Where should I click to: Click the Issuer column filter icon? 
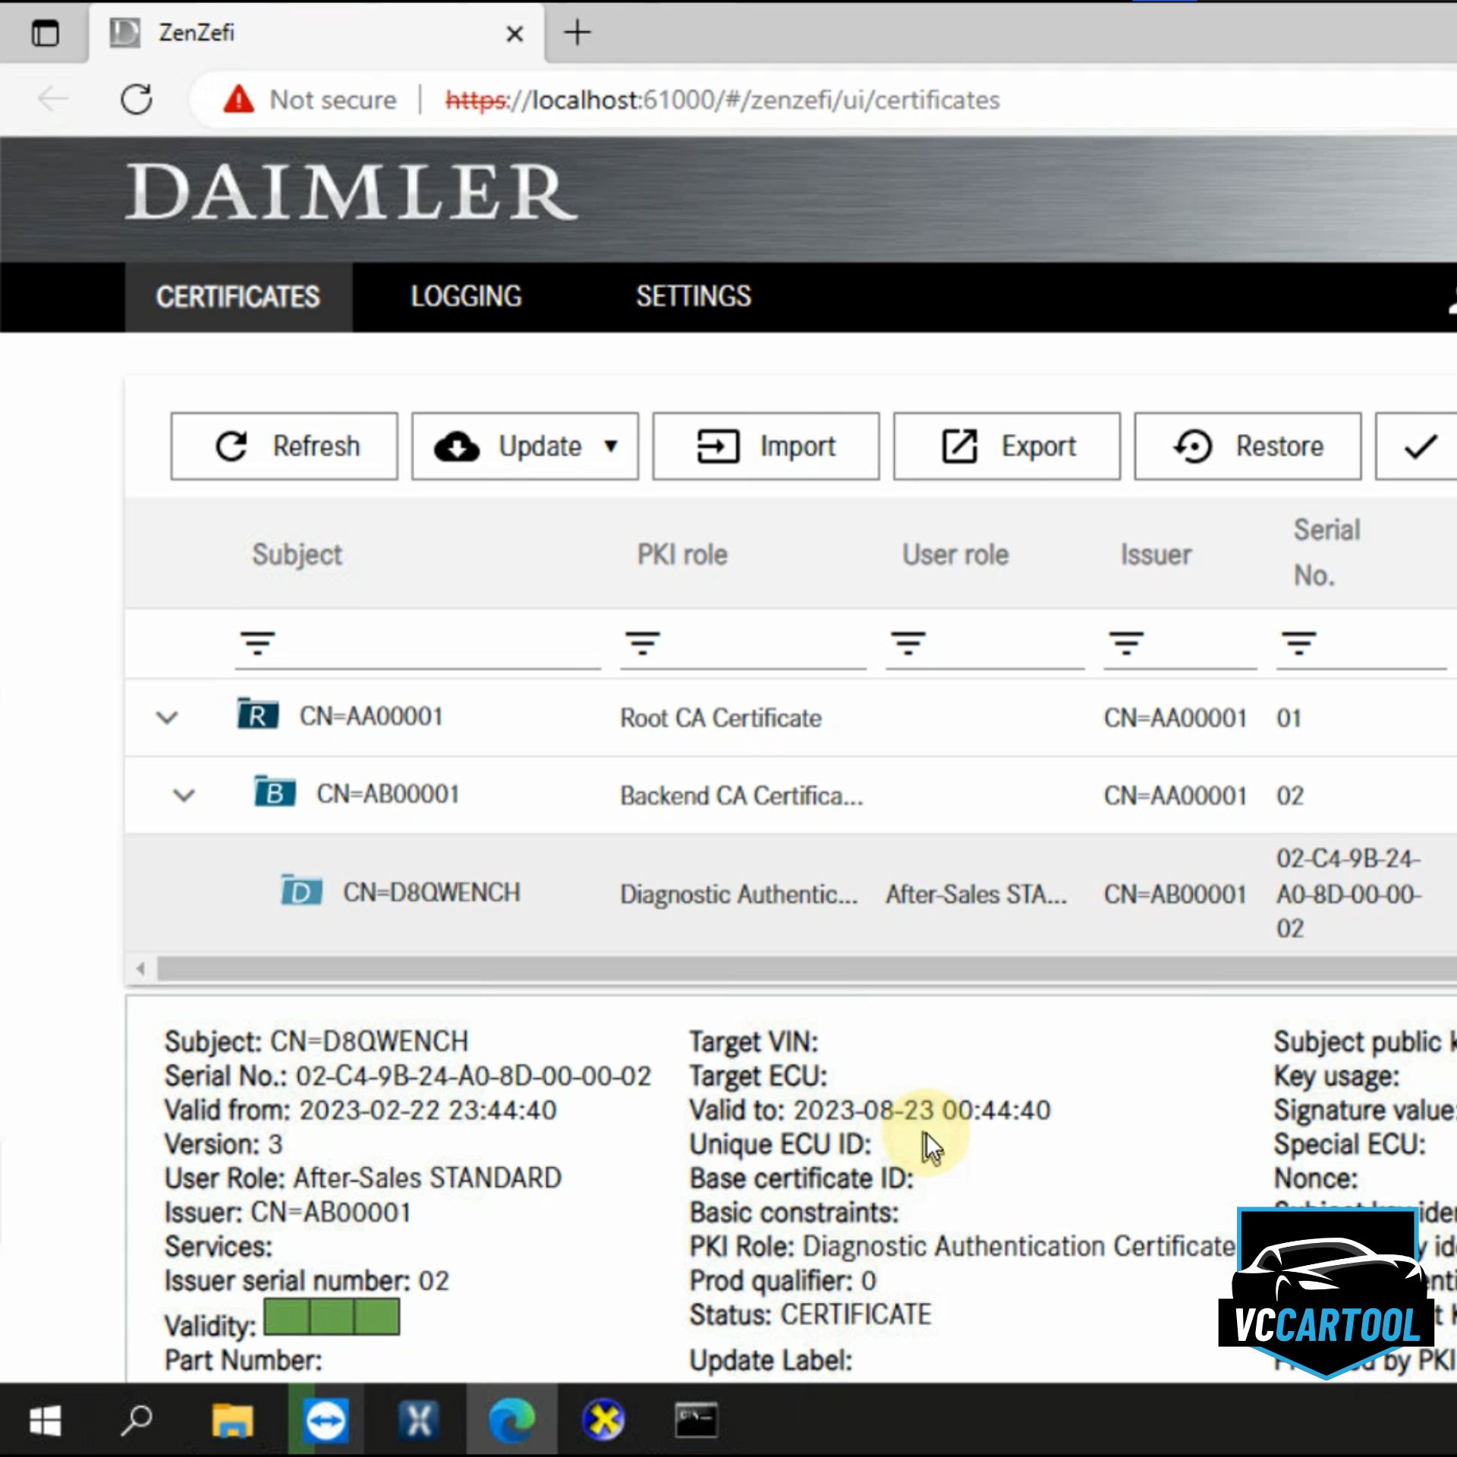tap(1125, 644)
